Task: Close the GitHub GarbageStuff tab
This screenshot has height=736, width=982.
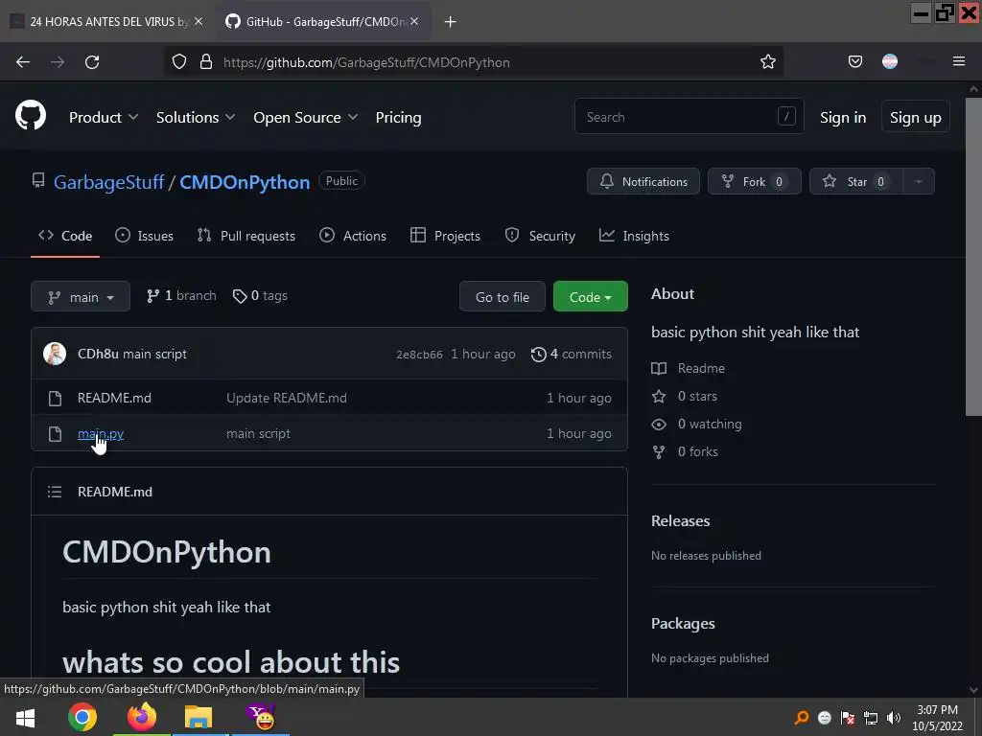Action: point(414,21)
